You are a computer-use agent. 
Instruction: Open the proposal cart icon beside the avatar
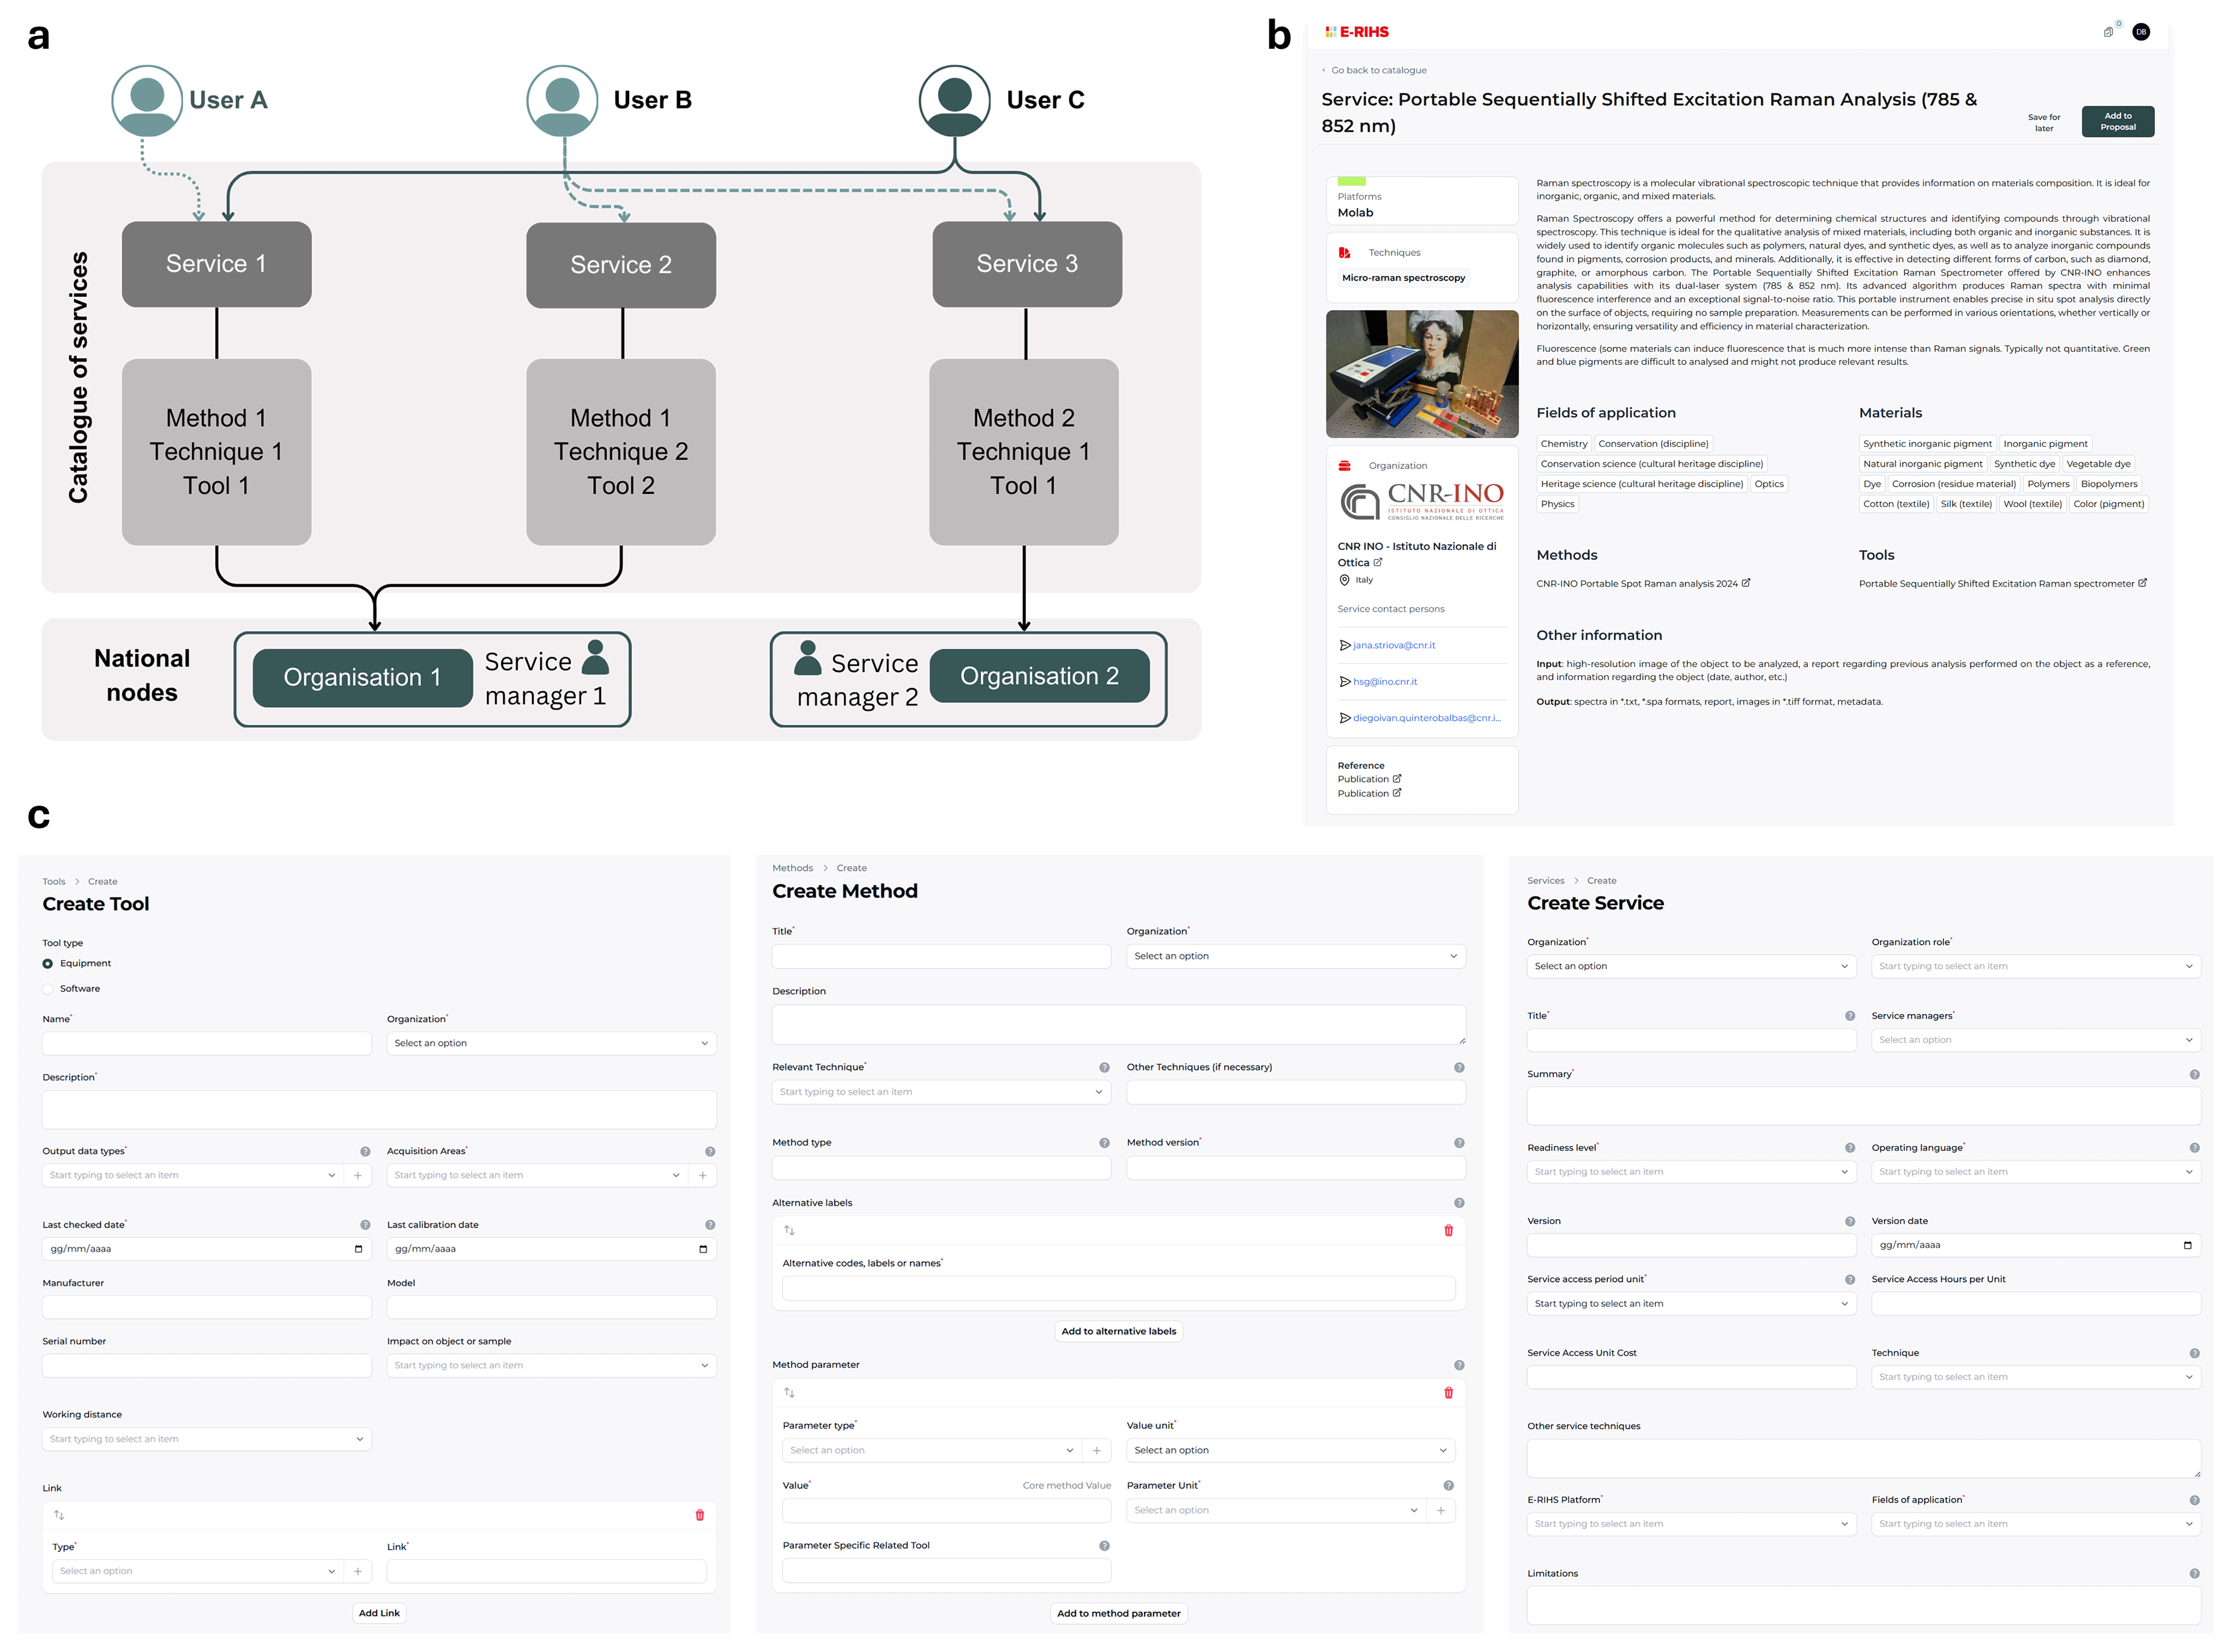click(2108, 32)
